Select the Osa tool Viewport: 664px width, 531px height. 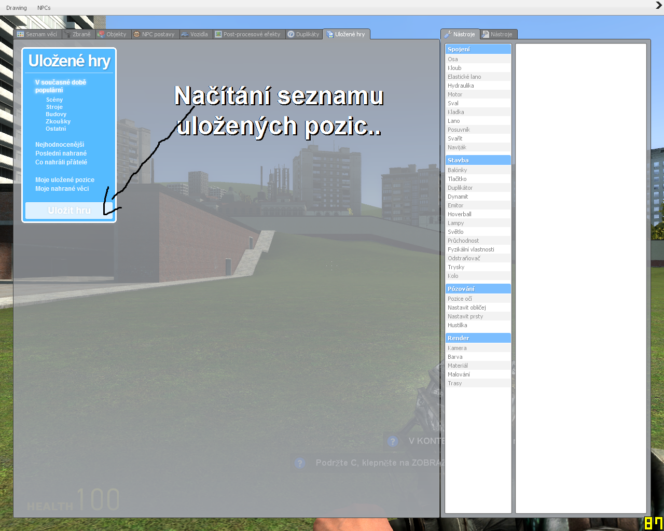pyautogui.click(x=478, y=59)
